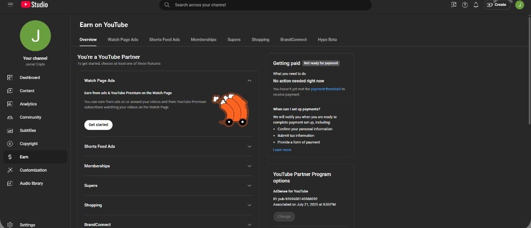Open the help question mark icon
Viewport: 531px width, 228px height.
tap(465, 5)
